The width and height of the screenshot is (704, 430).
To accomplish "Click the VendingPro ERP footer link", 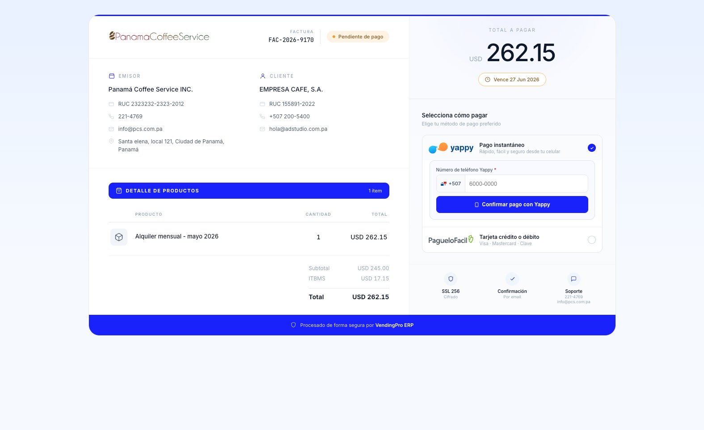I will [394, 325].
